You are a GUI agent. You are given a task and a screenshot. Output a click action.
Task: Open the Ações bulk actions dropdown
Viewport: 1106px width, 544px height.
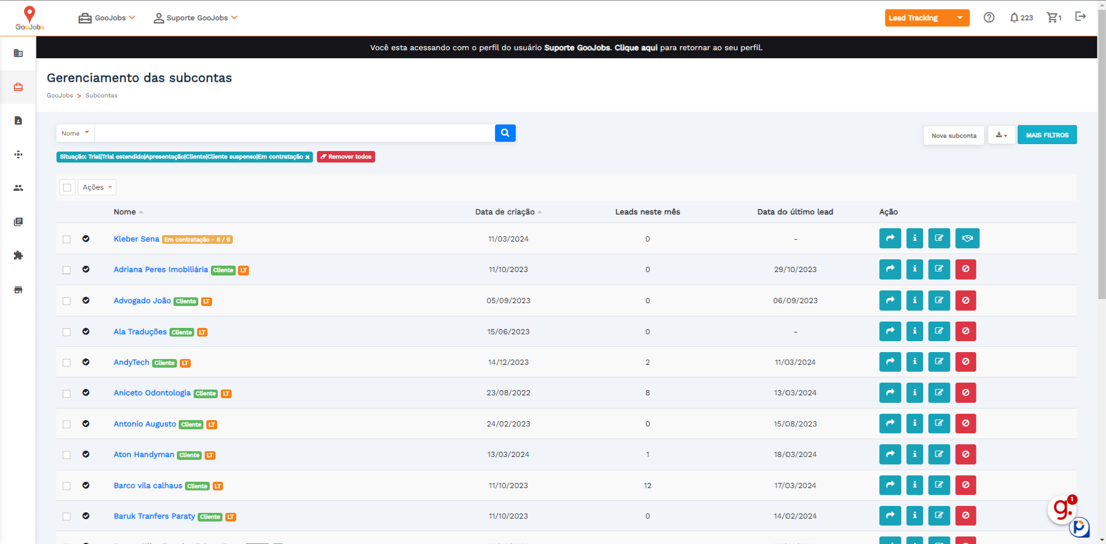(x=97, y=187)
